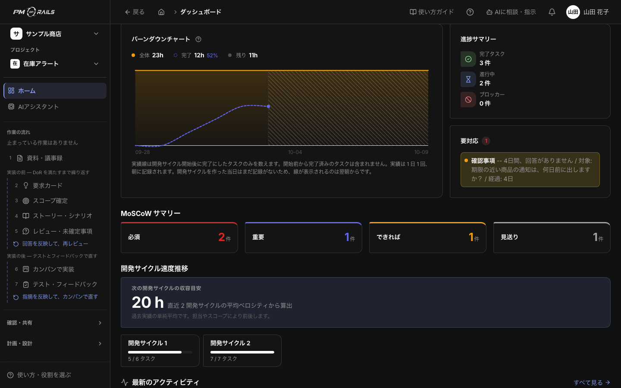Click 指摘を反映して、カンバンで直す link
Viewport: 621px width, 388px height.
coord(56,297)
